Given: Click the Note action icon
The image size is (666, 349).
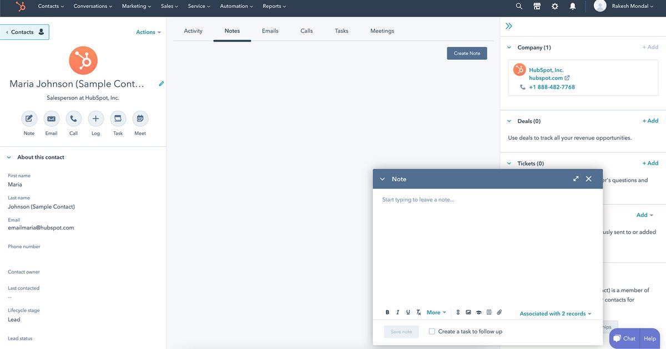Looking at the screenshot, I should click(x=29, y=119).
